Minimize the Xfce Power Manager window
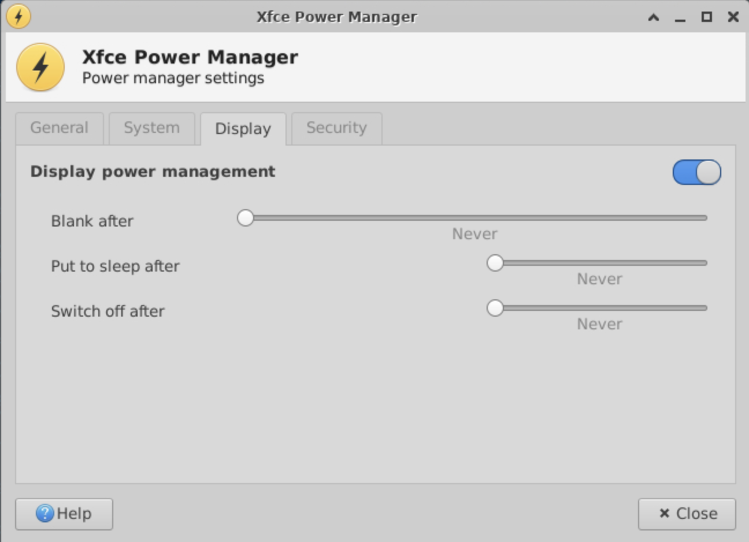749x542 pixels. [680, 17]
